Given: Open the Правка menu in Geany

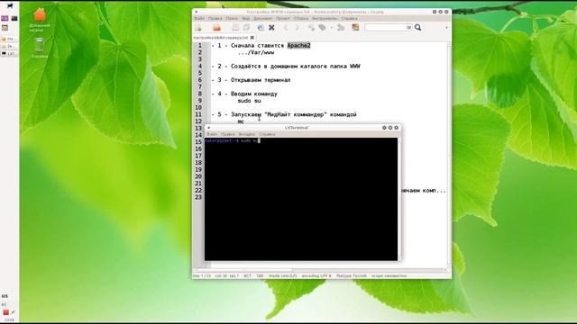Looking at the screenshot, I should 215,18.
